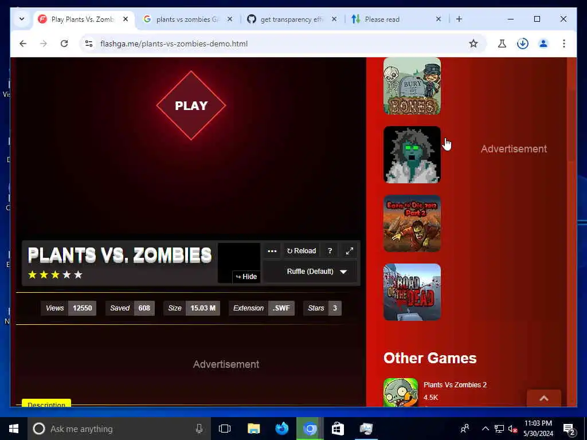
Task: Open a new browser tab
Action: [459, 19]
